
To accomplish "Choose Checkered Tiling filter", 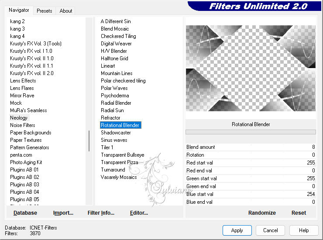I will 118,36.
